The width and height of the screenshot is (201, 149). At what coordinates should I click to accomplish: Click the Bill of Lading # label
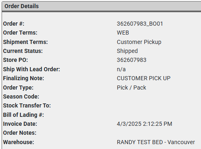24,115
